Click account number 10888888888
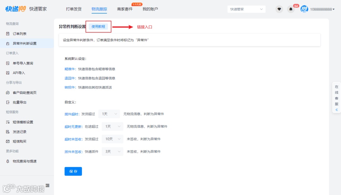 [321, 9]
